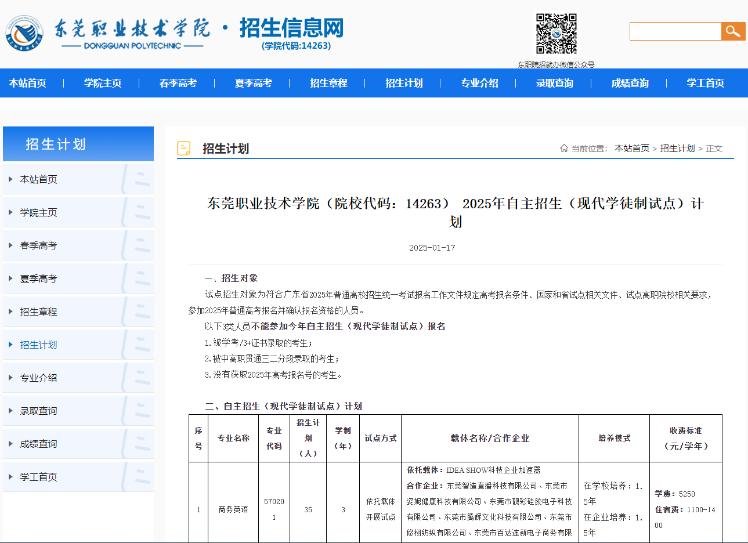The height and width of the screenshot is (543, 748).
Task: Click the Dongguan Polytechnic logo
Action: 24,33
